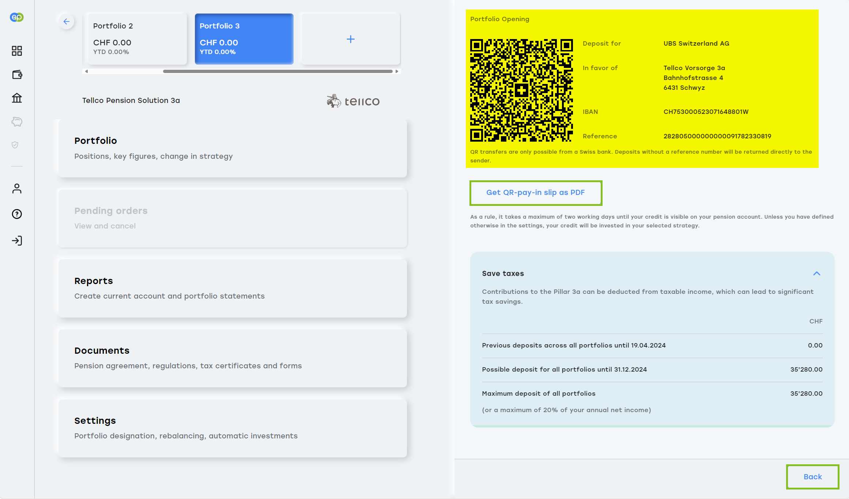The image size is (849, 499).
Task: Select the Portfolio 3 tab
Action: [244, 39]
